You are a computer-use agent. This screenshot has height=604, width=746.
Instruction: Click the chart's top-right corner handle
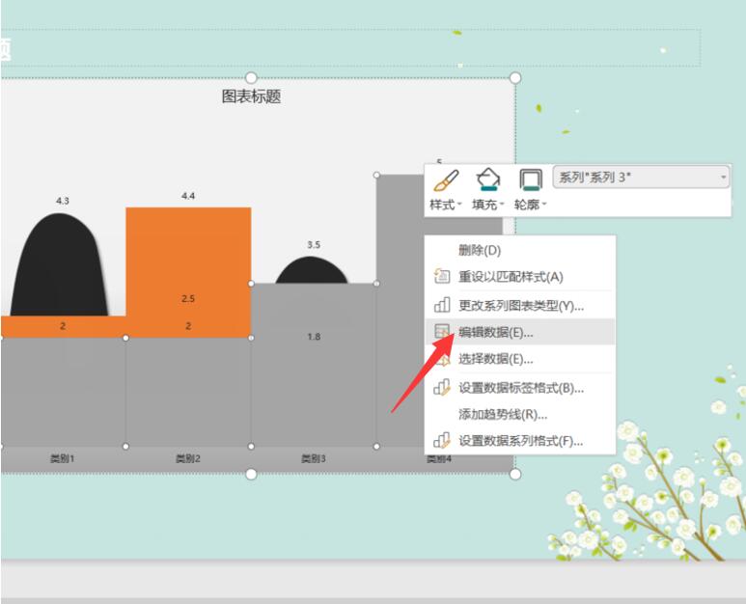point(515,77)
